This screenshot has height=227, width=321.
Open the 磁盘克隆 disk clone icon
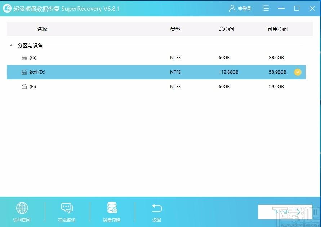(x=112, y=208)
